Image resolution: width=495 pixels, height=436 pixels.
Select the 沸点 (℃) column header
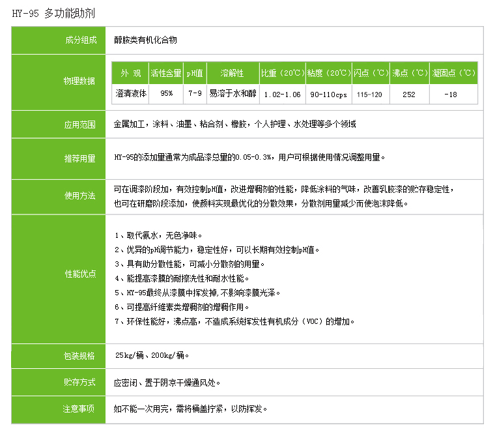point(410,73)
